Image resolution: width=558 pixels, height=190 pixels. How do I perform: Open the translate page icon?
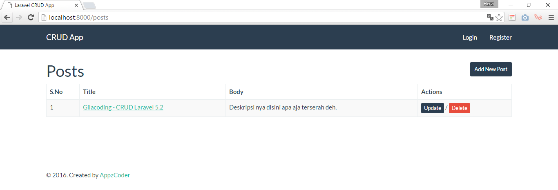coord(490,18)
